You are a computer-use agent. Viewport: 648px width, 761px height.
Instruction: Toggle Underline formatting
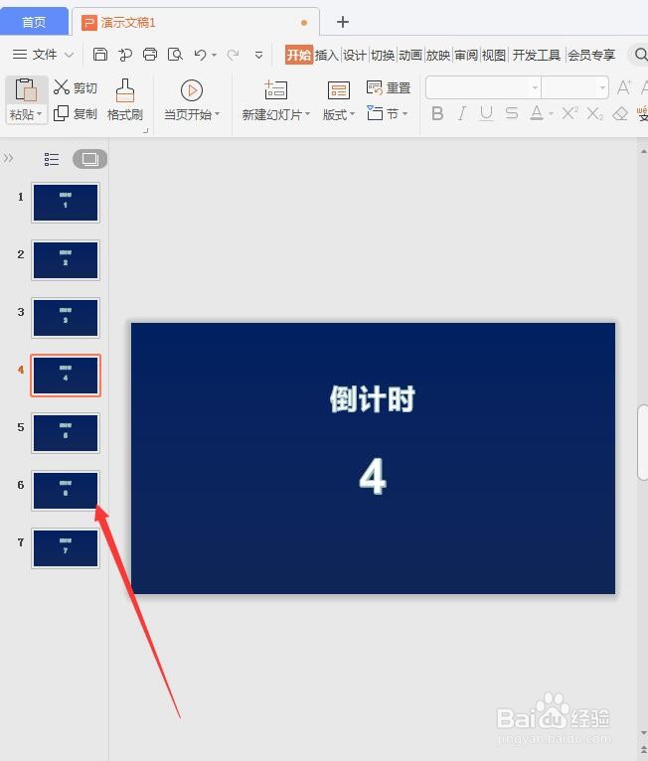486,113
